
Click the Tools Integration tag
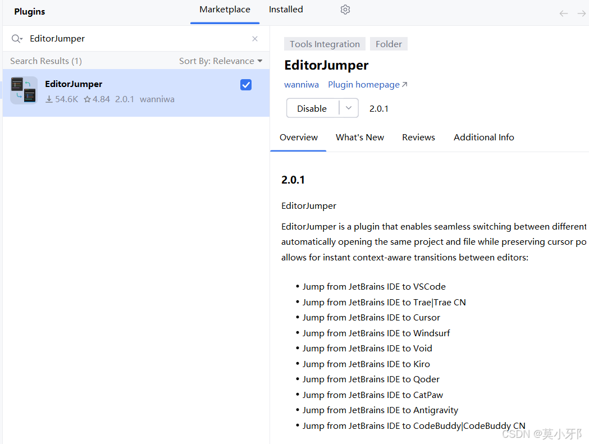pos(325,44)
